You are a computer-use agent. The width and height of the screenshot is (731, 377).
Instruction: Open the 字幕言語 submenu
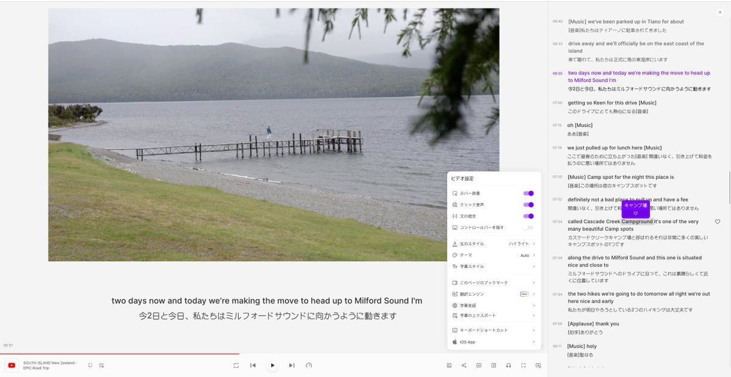click(494, 305)
